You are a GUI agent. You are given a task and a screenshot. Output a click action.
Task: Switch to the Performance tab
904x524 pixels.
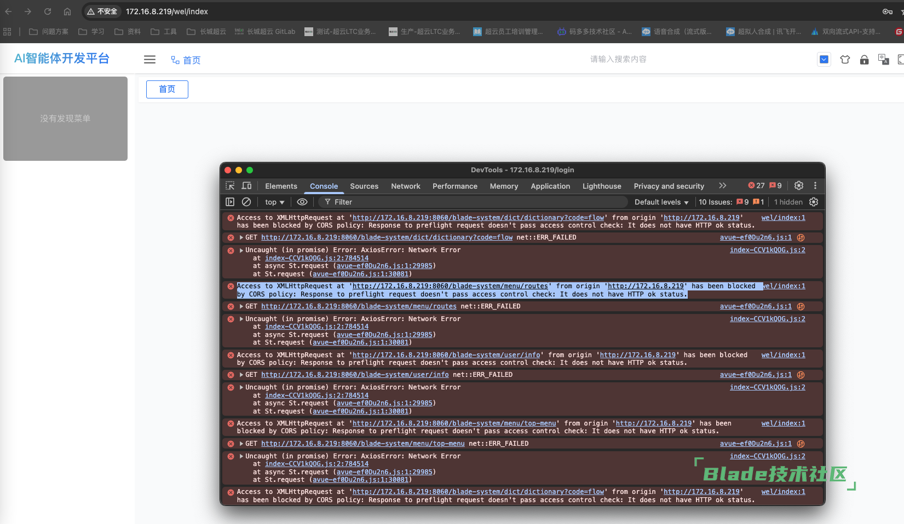(455, 186)
